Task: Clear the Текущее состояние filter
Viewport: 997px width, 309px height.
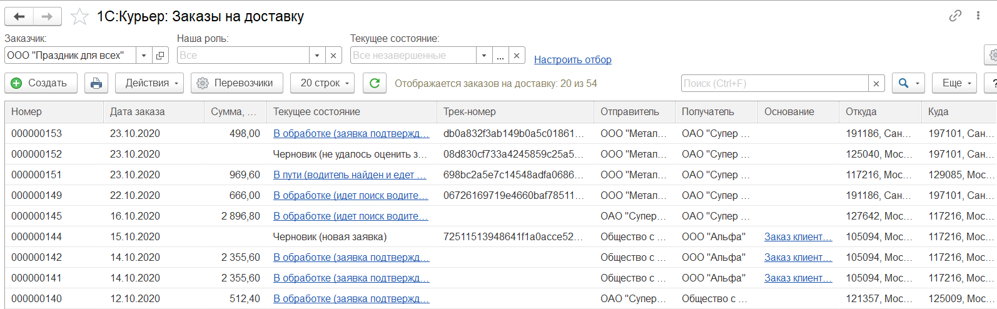Action: coord(517,56)
